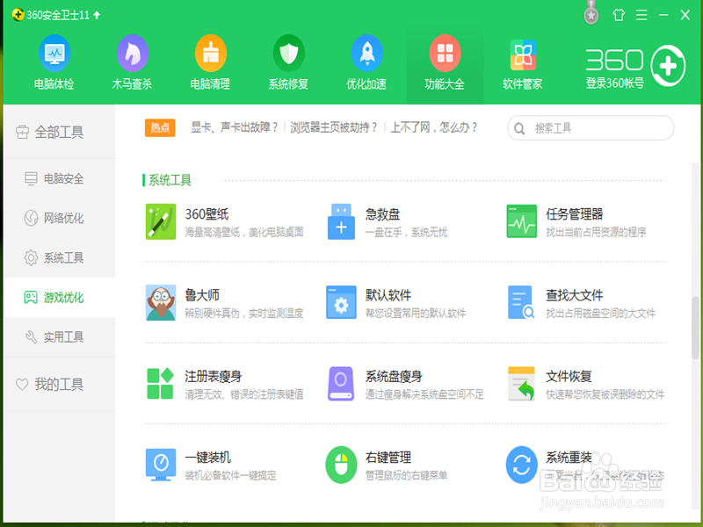Launch 右键管理 right-click manager icon

pos(341,465)
